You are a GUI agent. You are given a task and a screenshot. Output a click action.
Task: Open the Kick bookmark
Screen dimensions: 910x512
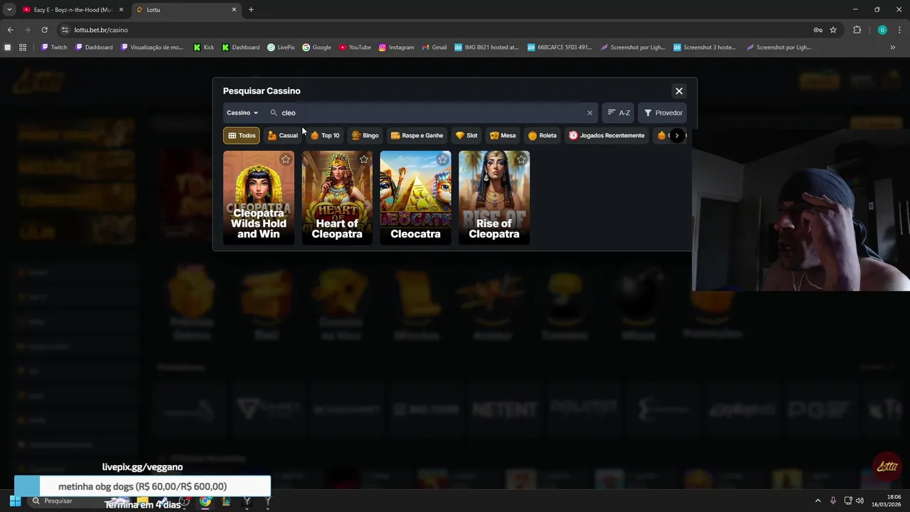tap(203, 48)
